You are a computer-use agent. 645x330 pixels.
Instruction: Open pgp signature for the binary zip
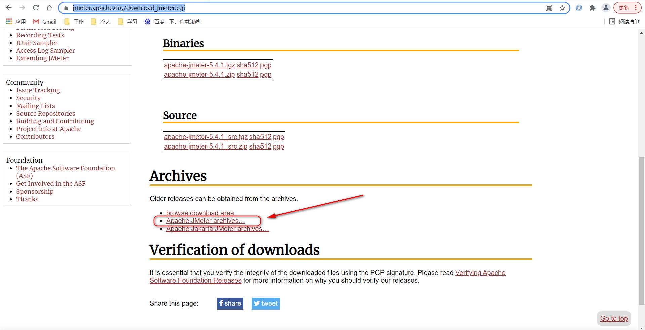coord(266,74)
